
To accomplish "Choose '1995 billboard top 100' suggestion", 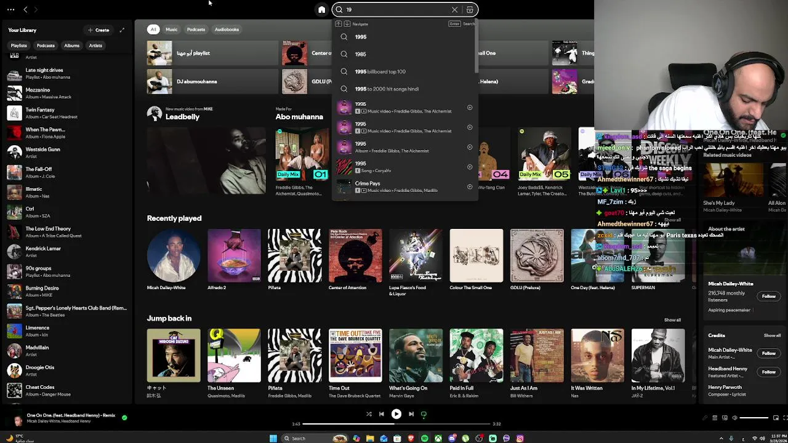I will coord(405,71).
